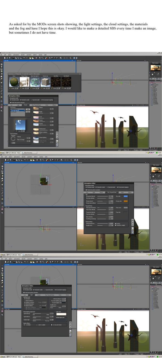
Task: Click the blue-sky cloud preview thumbnail
Action: (x=20, y=125)
